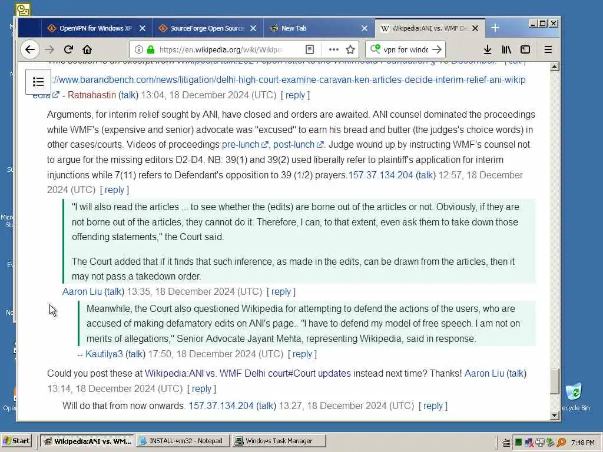Toggle Reader View icon in address bar
This screenshot has height=452, width=603.
tap(310, 49)
